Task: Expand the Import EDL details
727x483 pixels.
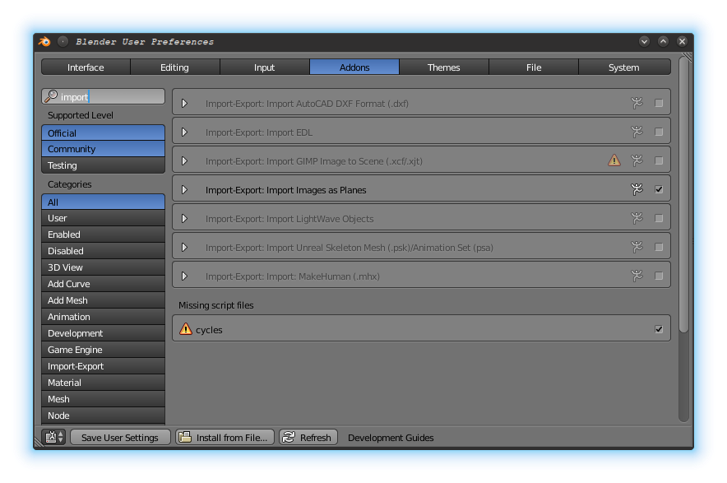Action: [184, 132]
